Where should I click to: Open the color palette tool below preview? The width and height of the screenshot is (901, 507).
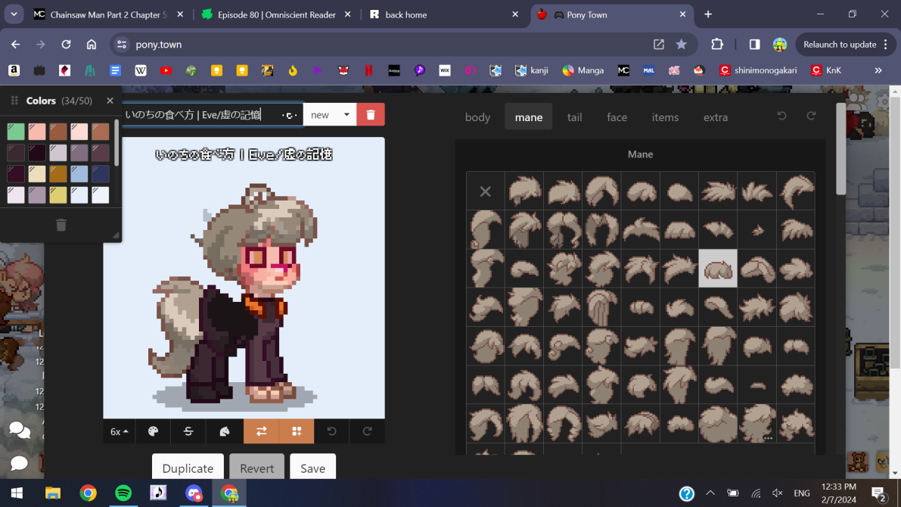154,431
